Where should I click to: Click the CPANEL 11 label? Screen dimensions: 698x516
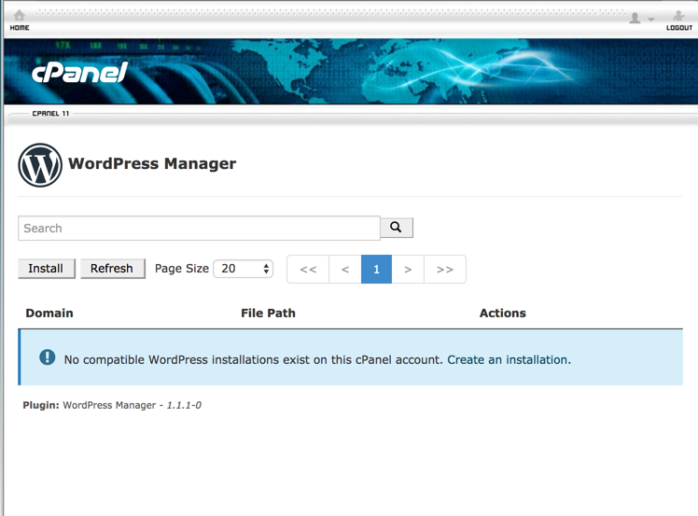pyautogui.click(x=50, y=114)
